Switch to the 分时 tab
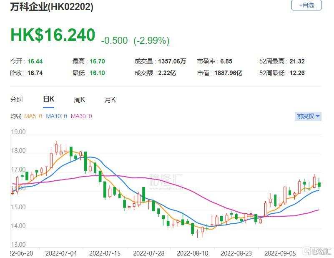This screenshot has height=258, width=334. tap(17, 100)
